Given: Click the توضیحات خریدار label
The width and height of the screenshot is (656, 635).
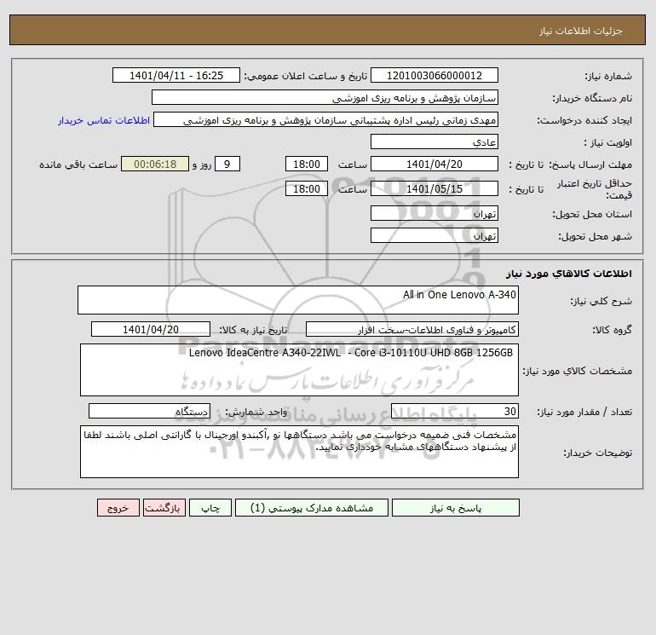Looking at the screenshot, I should (x=598, y=453).
